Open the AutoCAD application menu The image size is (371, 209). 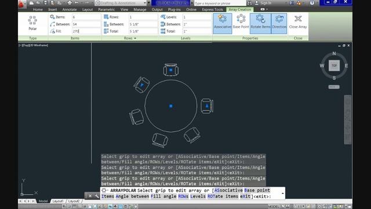click(21, 4)
